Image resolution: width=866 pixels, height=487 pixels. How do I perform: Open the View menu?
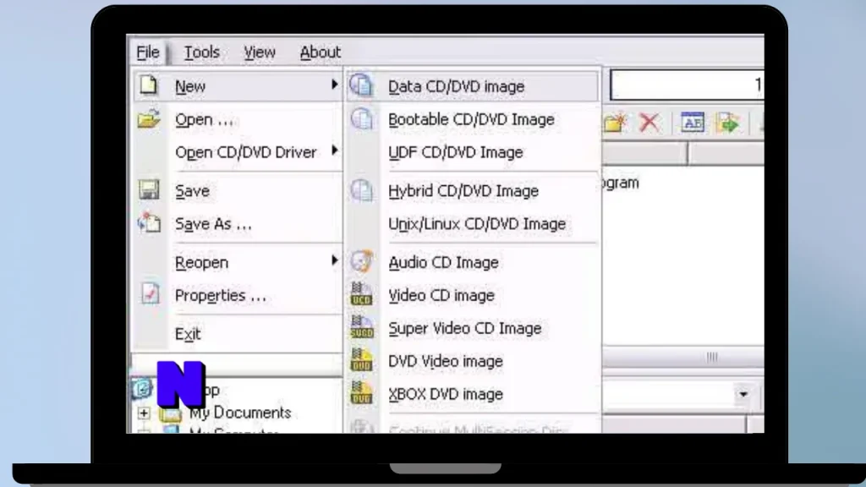click(x=260, y=52)
